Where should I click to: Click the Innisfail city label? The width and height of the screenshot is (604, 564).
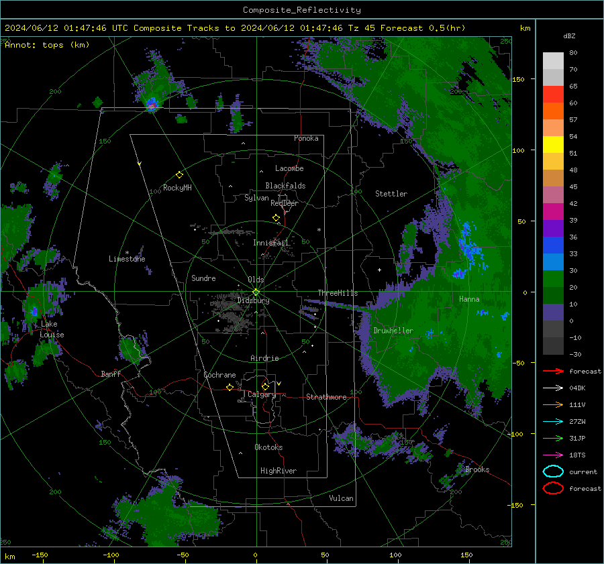271,243
